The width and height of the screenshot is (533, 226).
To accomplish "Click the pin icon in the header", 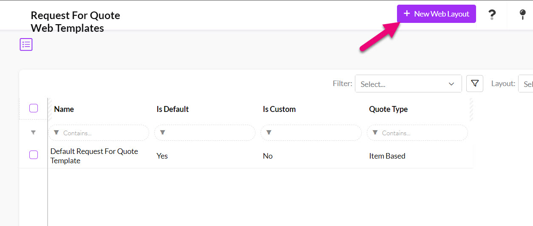I will click(x=523, y=15).
